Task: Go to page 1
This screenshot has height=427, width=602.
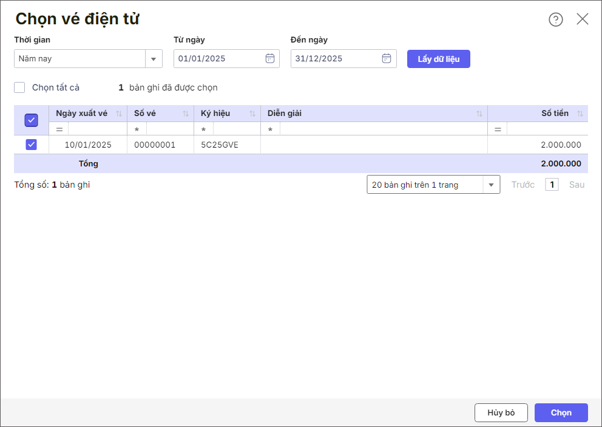Action: [552, 185]
